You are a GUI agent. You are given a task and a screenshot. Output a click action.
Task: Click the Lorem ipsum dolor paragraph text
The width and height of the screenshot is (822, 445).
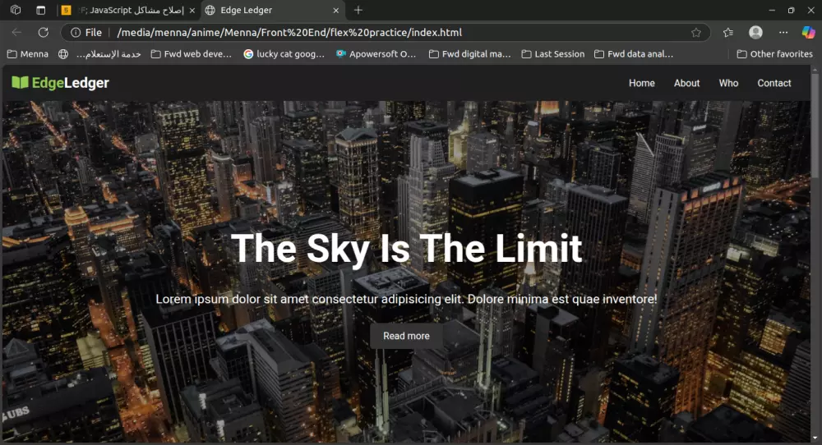tap(406, 299)
